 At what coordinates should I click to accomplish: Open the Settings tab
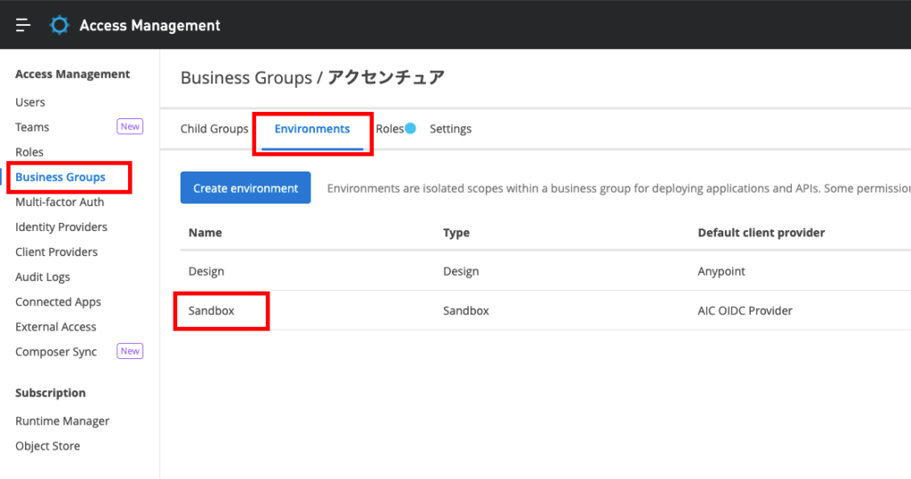pyautogui.click(x=450, y=129)
